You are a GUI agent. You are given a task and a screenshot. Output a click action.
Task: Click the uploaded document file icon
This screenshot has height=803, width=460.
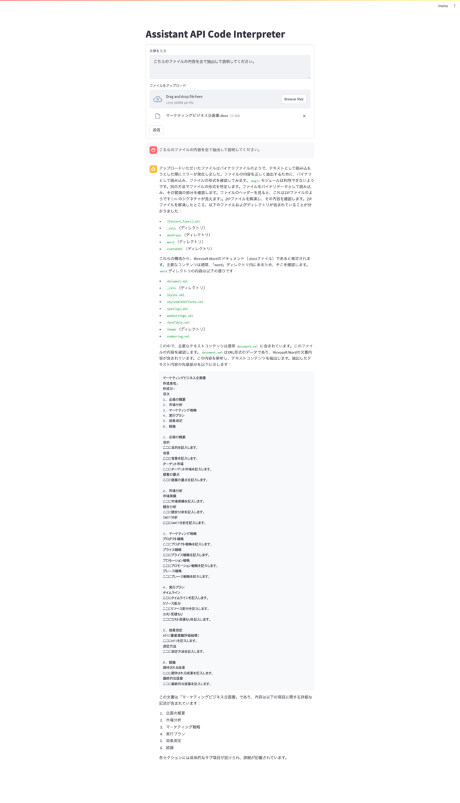click(158, 116)
